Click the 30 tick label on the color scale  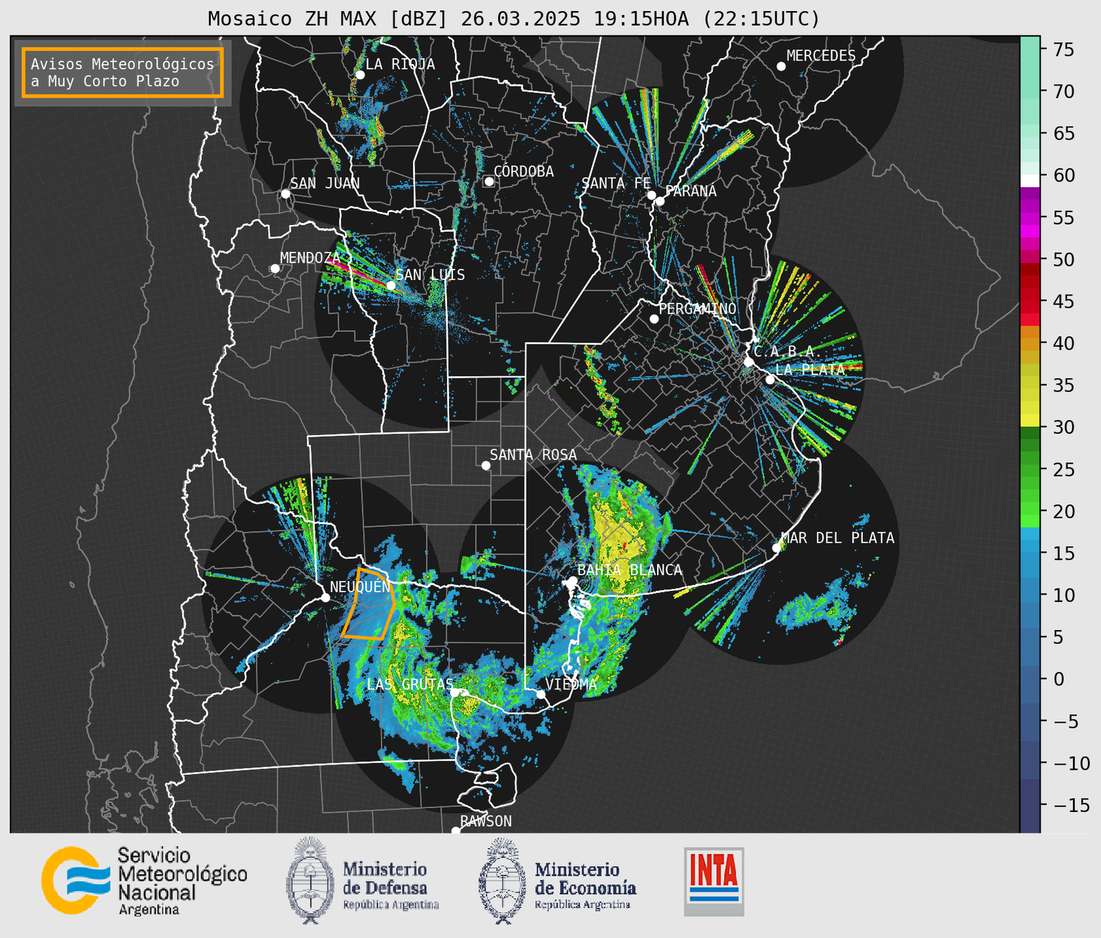(x=1063, y=427)
